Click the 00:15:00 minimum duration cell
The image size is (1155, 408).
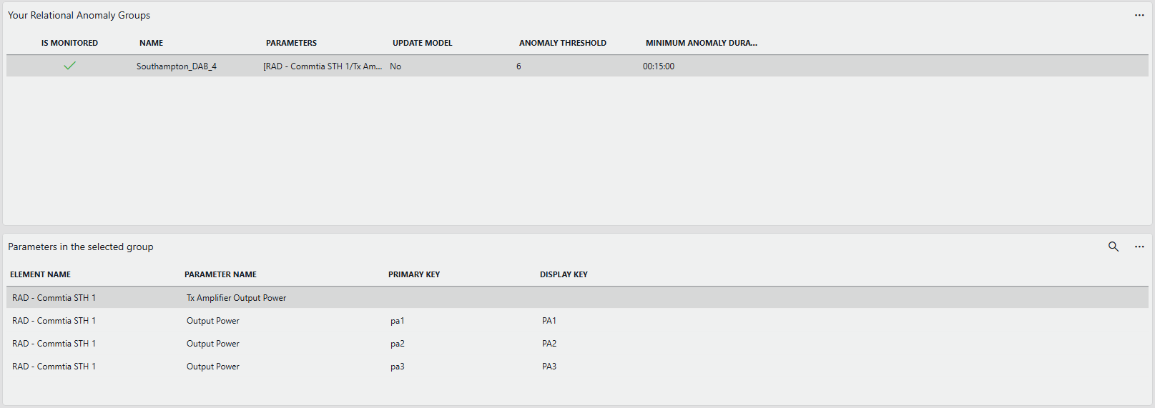pos(658,66)
